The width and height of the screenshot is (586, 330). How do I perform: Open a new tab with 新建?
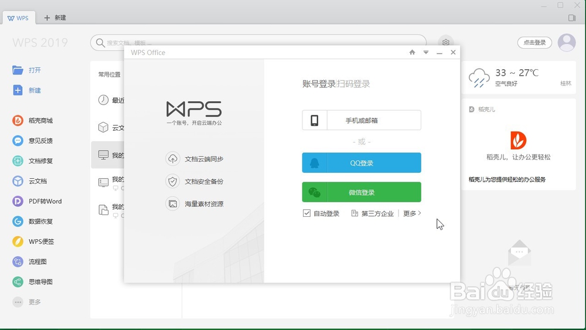click(x=55, y=18)
